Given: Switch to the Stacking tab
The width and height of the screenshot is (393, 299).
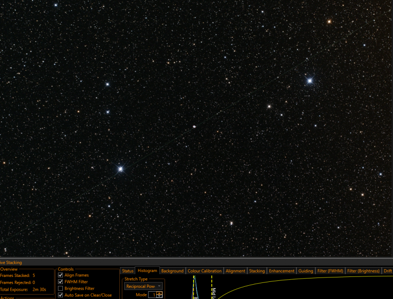Looking at the screenshot, I should pos(257,271).
